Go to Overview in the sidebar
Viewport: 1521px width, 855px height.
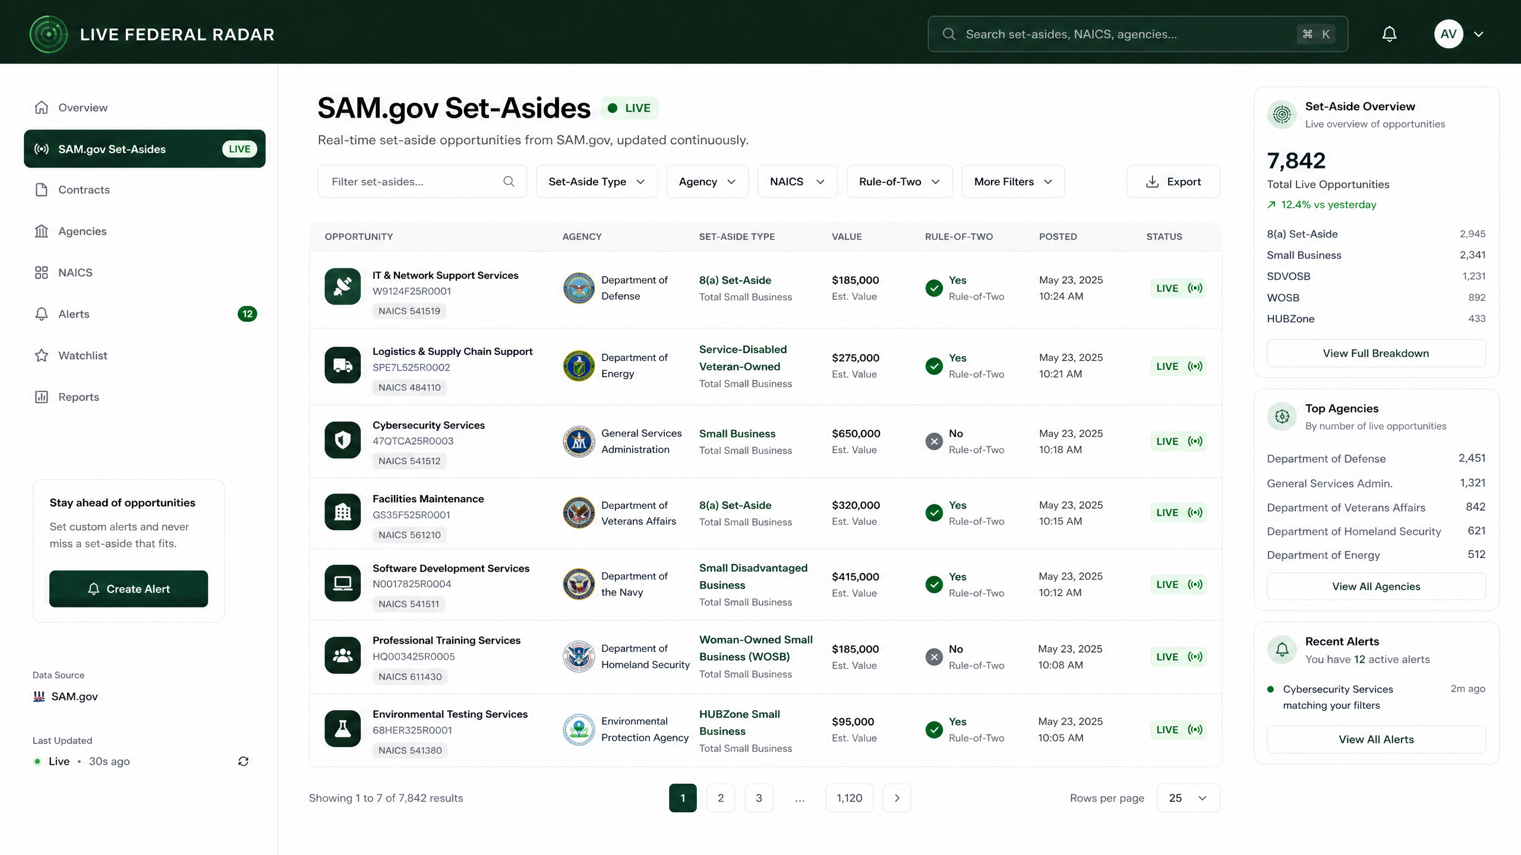click(x=144, y=107)
